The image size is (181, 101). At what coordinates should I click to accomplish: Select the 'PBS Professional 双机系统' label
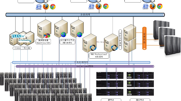(x=99, y=56)
